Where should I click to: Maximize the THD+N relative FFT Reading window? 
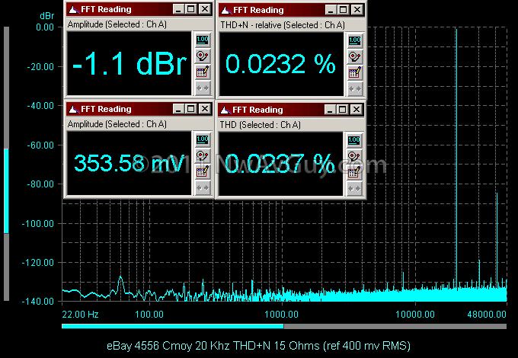point(344,10)
